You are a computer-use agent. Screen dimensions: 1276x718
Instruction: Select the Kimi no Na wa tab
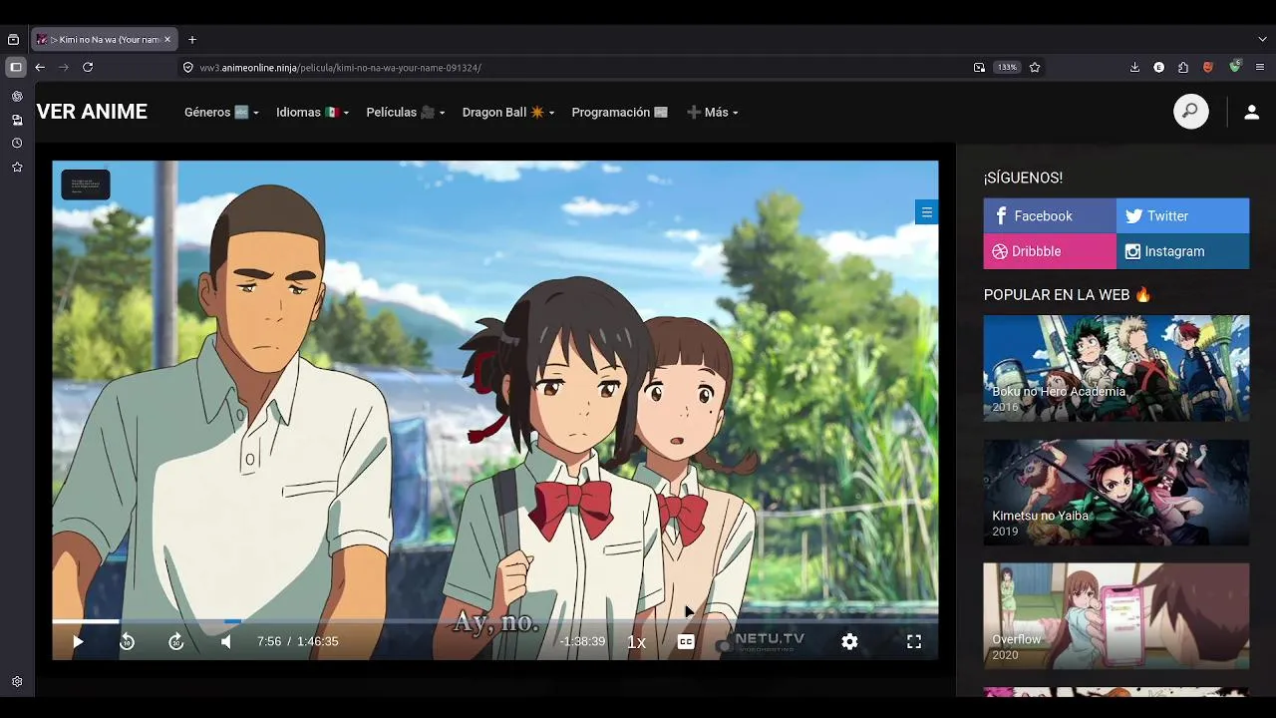[103, 40]
